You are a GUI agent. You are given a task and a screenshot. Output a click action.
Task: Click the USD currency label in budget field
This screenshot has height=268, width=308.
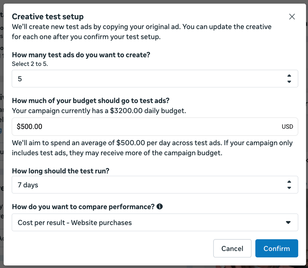[287, 127]
